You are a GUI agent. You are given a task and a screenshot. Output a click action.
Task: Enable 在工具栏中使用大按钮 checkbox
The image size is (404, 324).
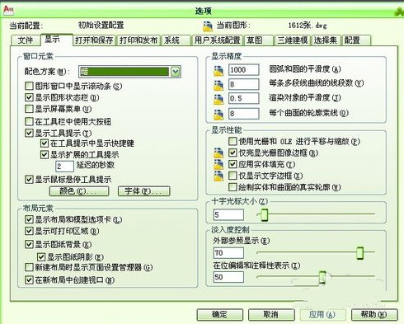point(29,121)
